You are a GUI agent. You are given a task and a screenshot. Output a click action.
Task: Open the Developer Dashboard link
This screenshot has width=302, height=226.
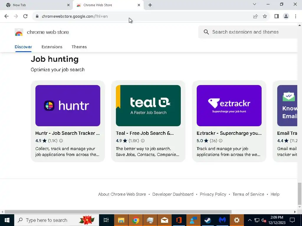173,194
